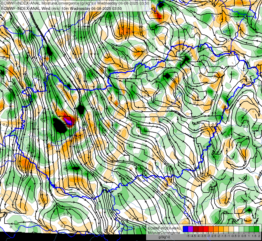Click the white legend swatch
The image size is (262, 241).
[x=236, y=229]
